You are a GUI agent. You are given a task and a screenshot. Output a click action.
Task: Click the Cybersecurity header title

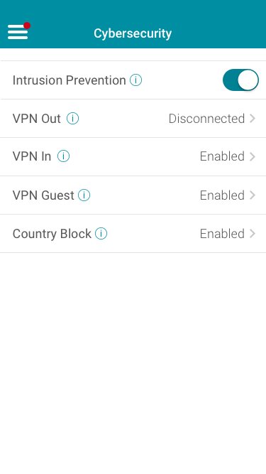(x=133, y=33)
